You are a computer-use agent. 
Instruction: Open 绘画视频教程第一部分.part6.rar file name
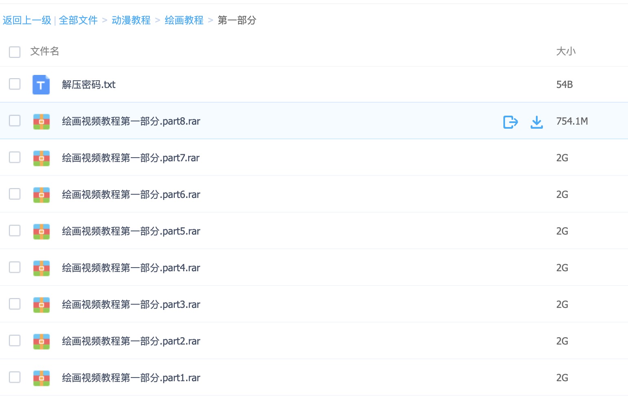coord(131,195)
